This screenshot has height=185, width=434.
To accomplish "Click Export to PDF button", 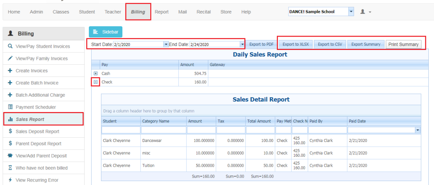I will click(x=261, y=44).
